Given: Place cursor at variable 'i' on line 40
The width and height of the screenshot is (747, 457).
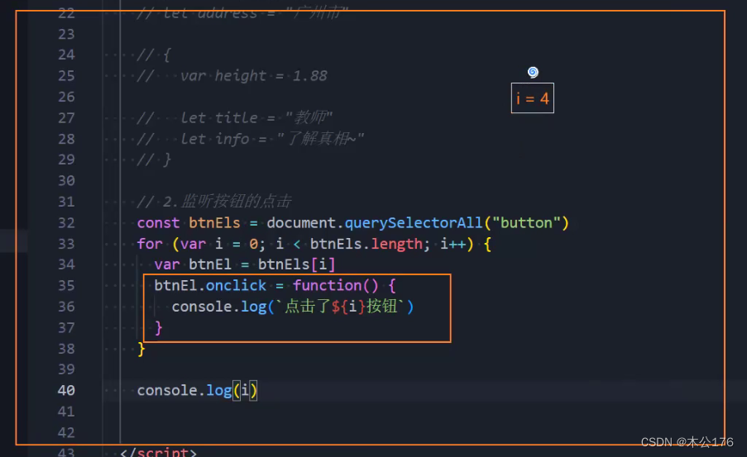Looking at the screenshot, I should (245, 390).
